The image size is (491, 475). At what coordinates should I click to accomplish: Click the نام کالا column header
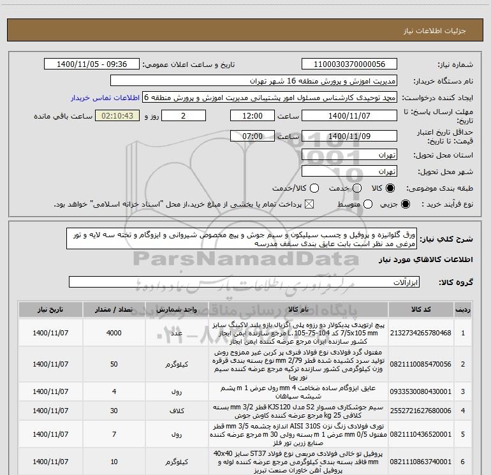[x=298, y=310]
